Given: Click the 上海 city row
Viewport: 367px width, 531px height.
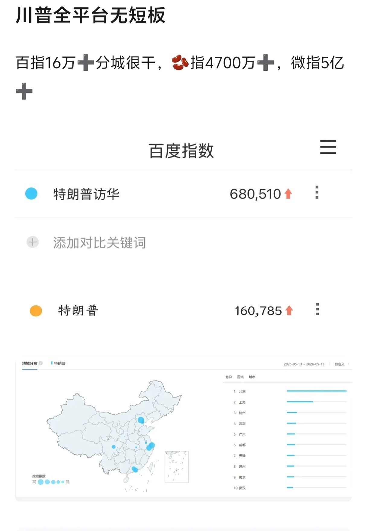Looking at the screenshot, I should 290,402.
